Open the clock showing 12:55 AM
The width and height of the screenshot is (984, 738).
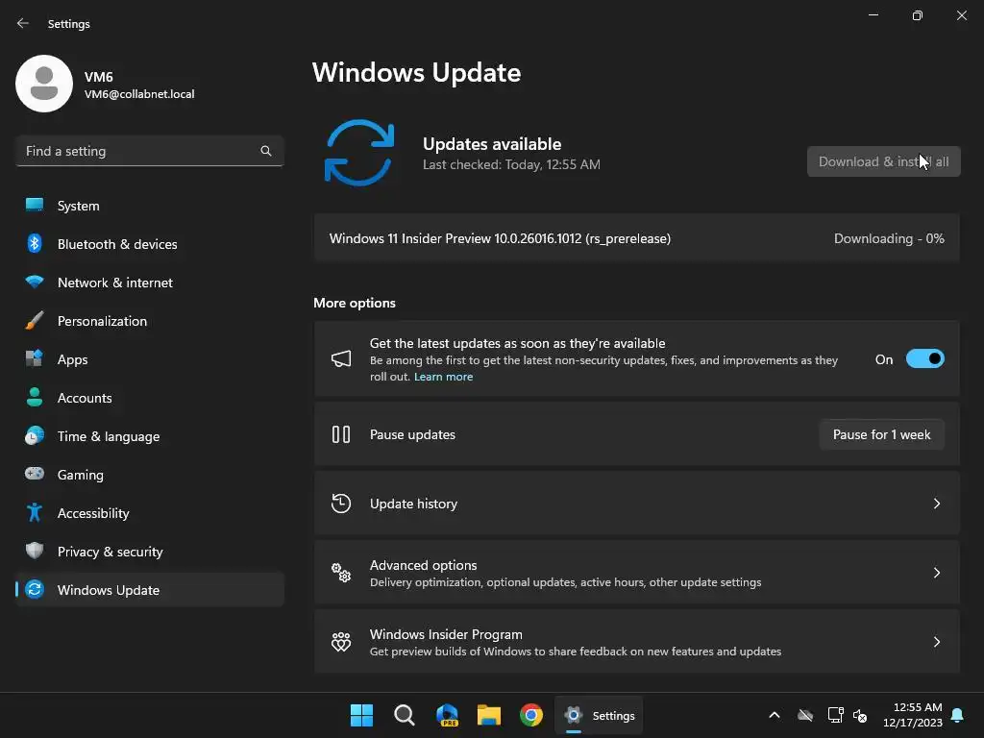coord(913,715)
